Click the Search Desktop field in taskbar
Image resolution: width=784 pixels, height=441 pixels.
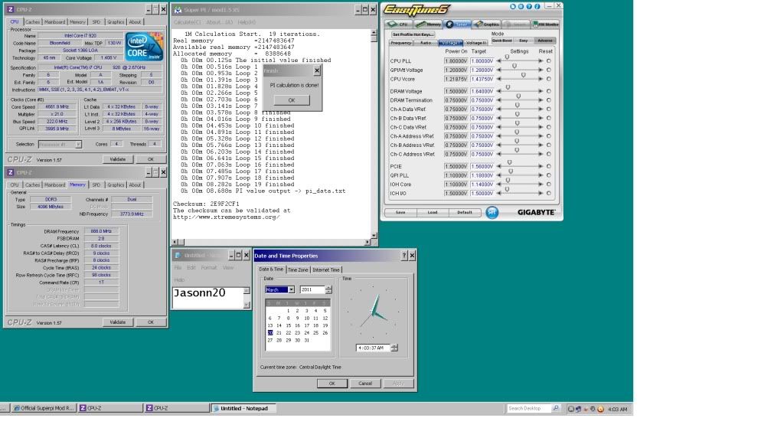click(528, 409)
